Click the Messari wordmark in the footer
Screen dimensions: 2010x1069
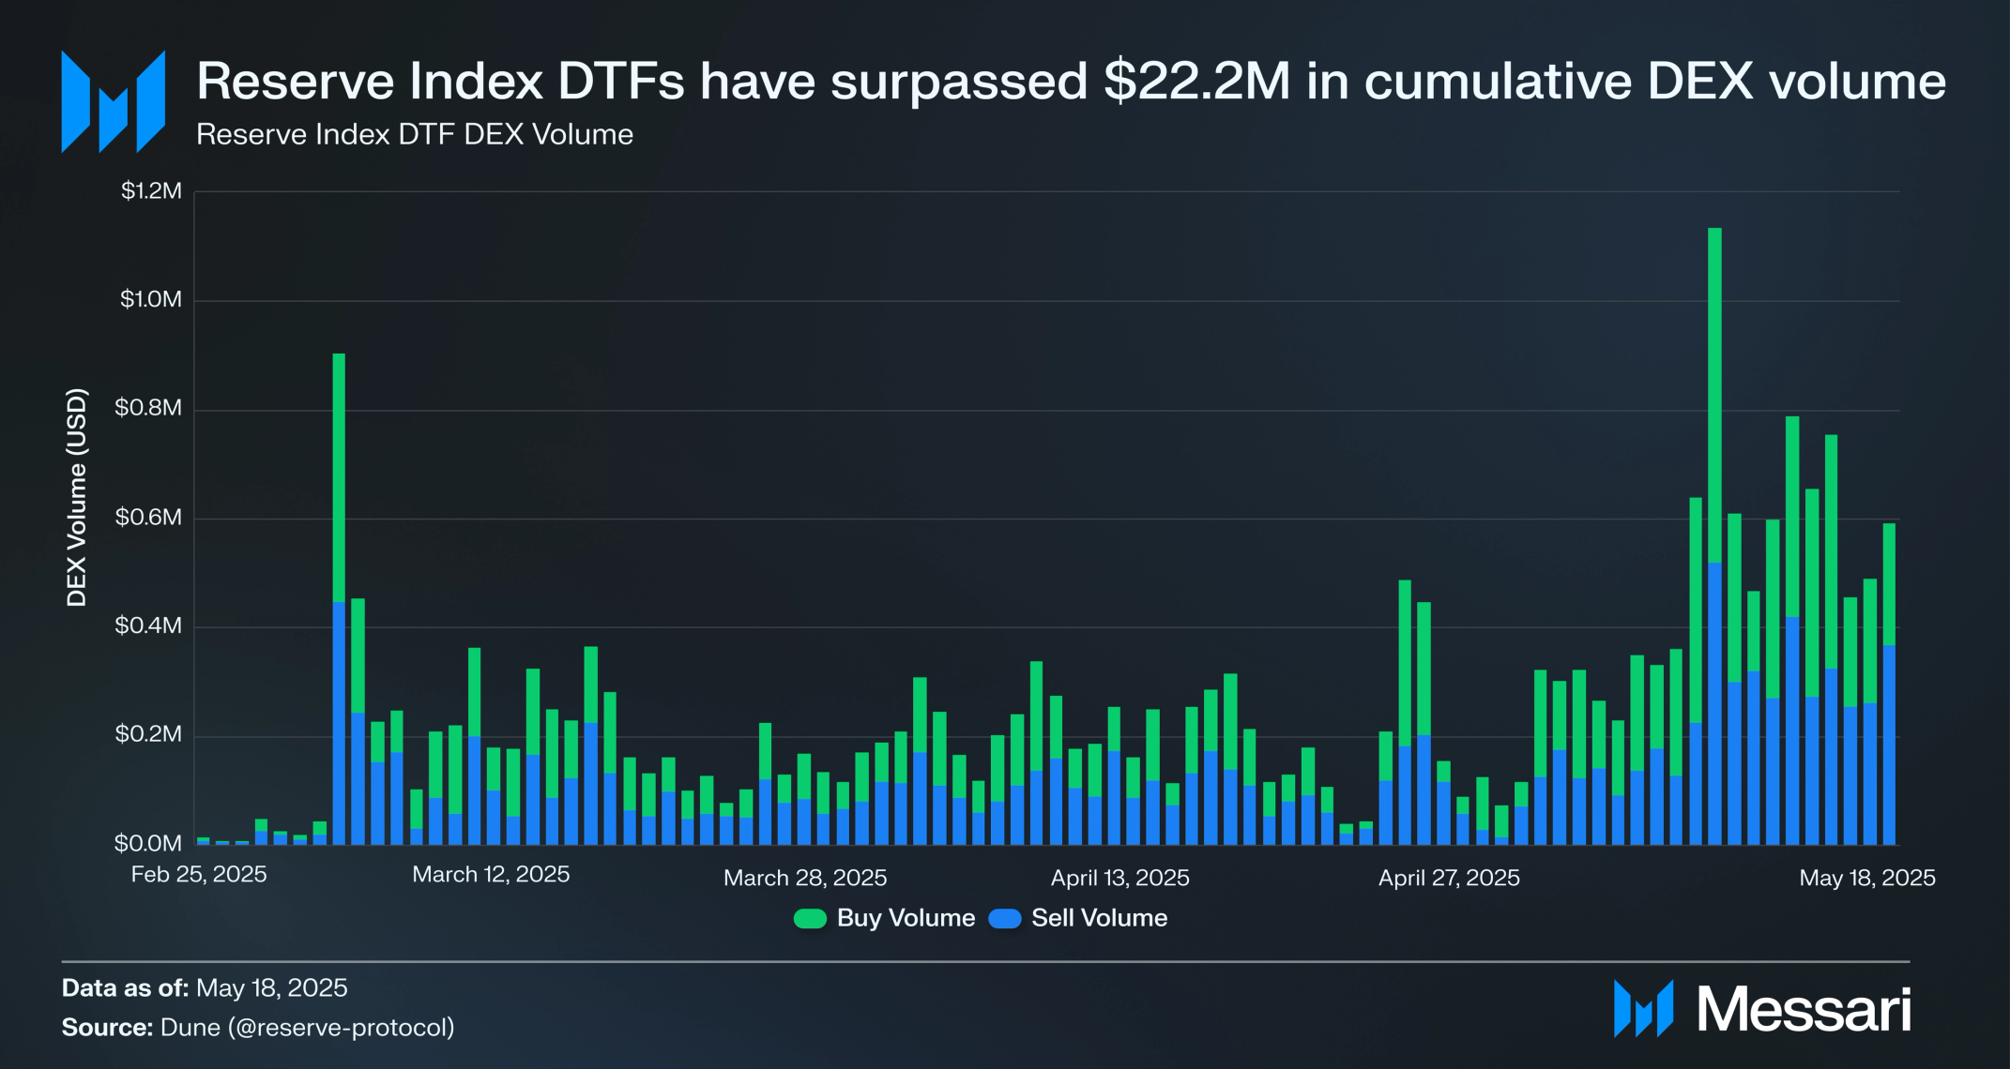click(1804, 1010)
